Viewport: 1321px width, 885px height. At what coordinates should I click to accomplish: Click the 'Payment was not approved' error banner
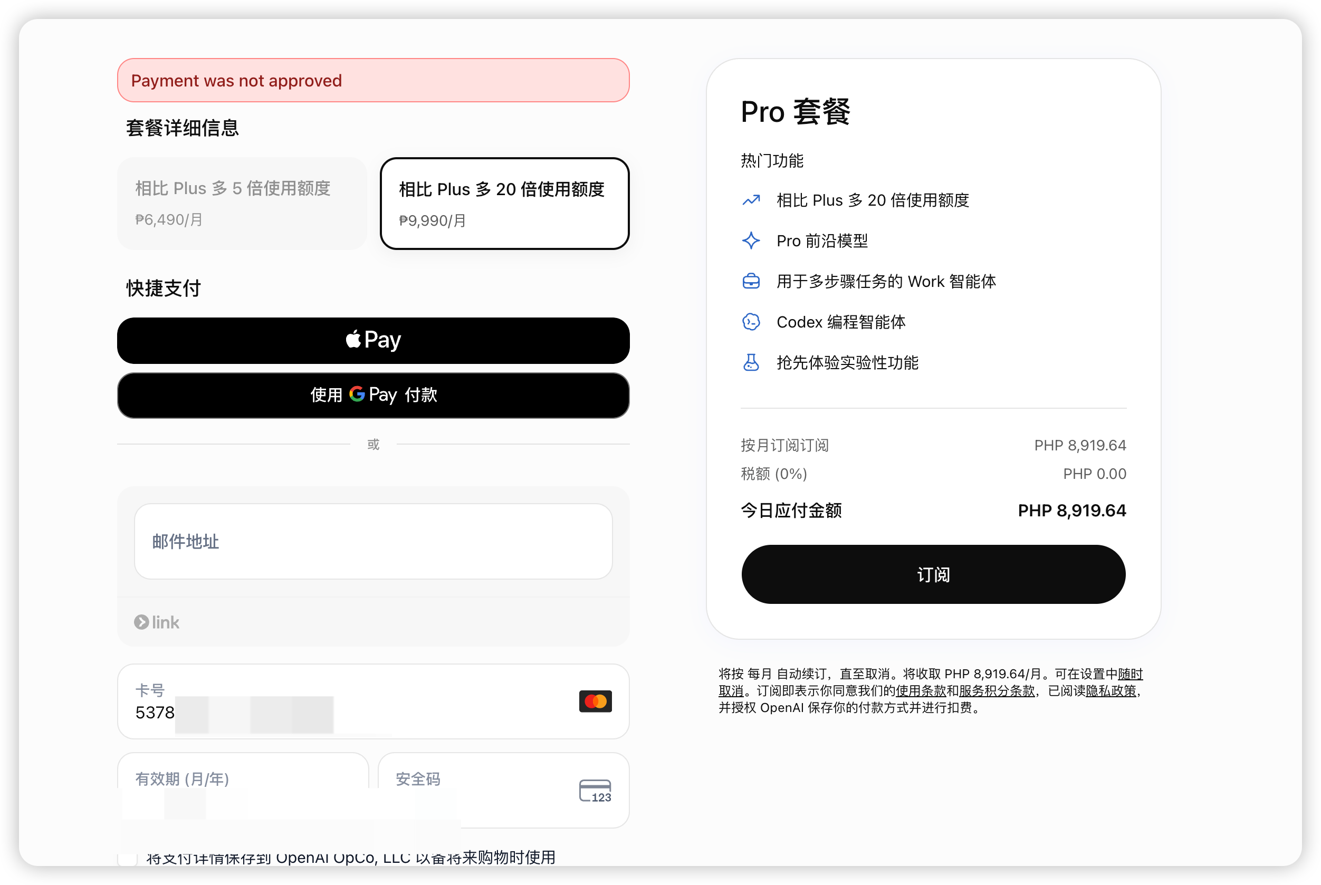click(373, 80)
